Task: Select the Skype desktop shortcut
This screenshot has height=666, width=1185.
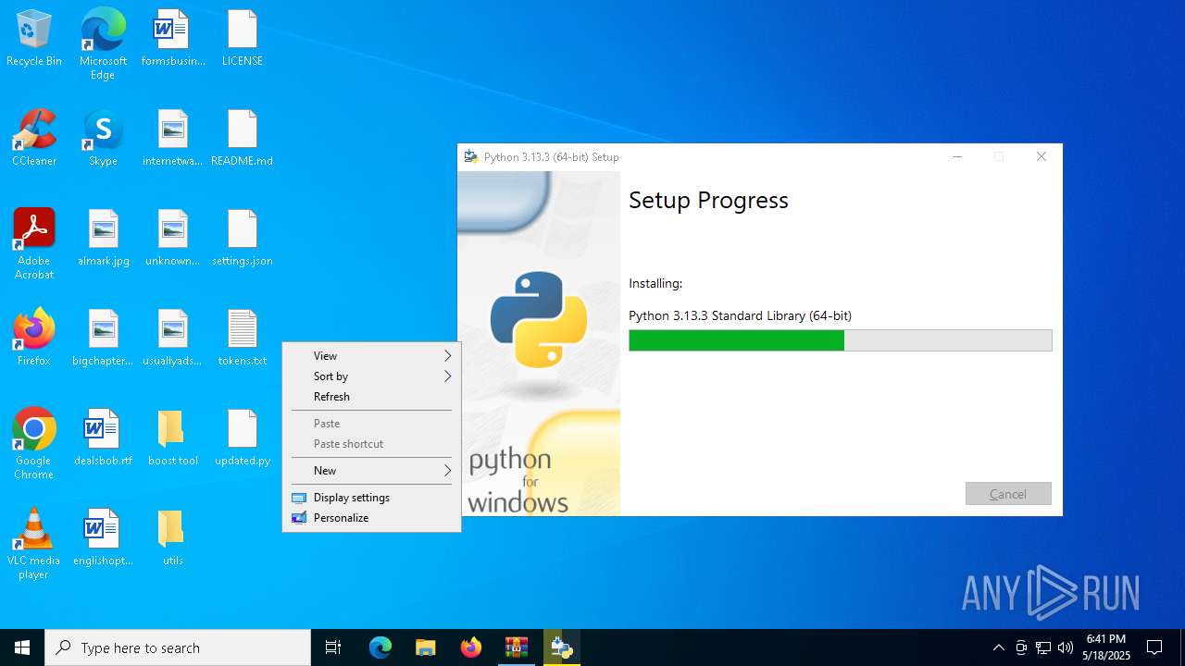Action: pos(103,139)
